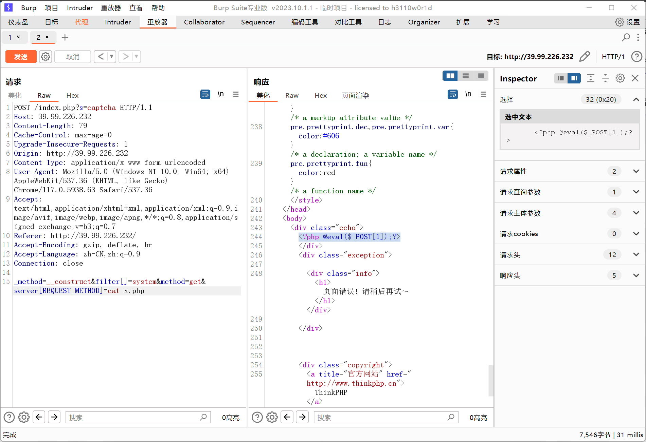Viewport: 646px width, 442px height.
Task: Open the 项目 menu
Action: tap(51, 8)
